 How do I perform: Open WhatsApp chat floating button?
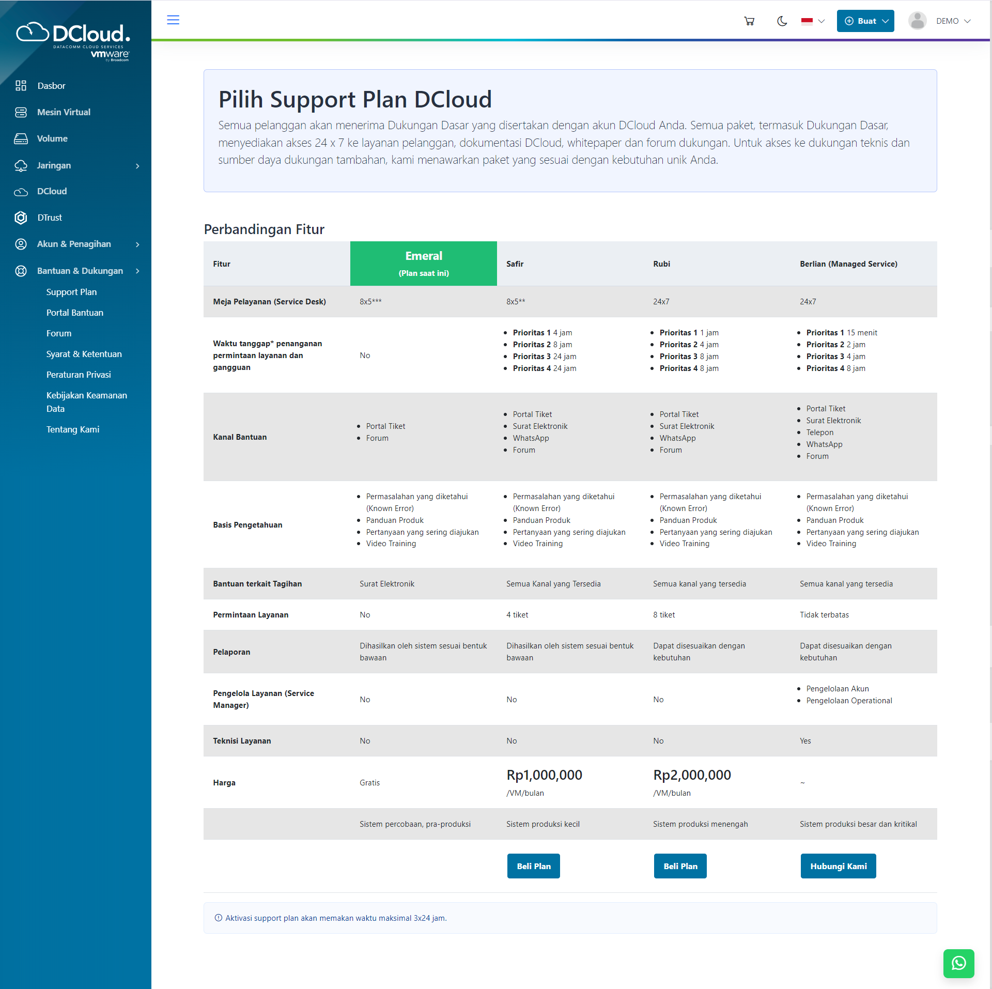coord(958,963)
